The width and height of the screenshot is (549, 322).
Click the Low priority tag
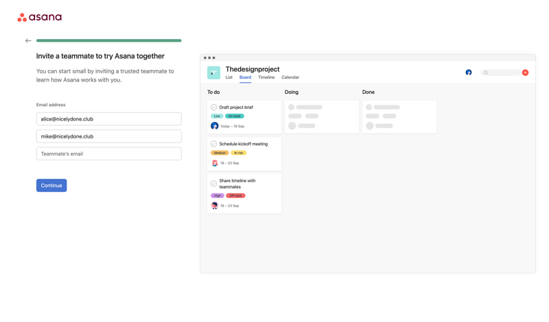pos(217,116)
